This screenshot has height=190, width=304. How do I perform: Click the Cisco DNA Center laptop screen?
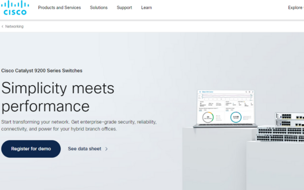(x=226, y=107)
